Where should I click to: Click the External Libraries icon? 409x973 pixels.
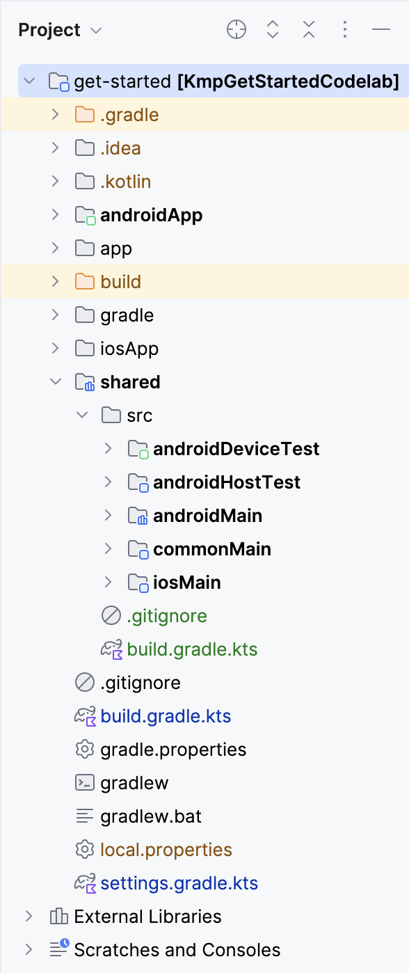[x=56, y=916]
